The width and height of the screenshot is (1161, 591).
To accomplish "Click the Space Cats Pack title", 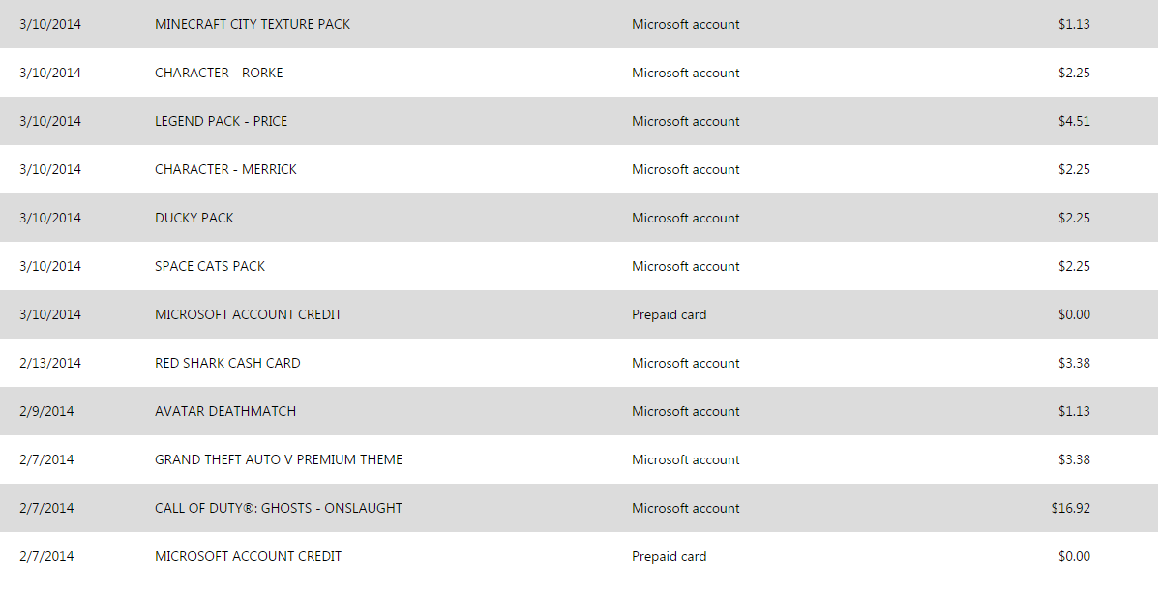I will [x=210, y=266].
